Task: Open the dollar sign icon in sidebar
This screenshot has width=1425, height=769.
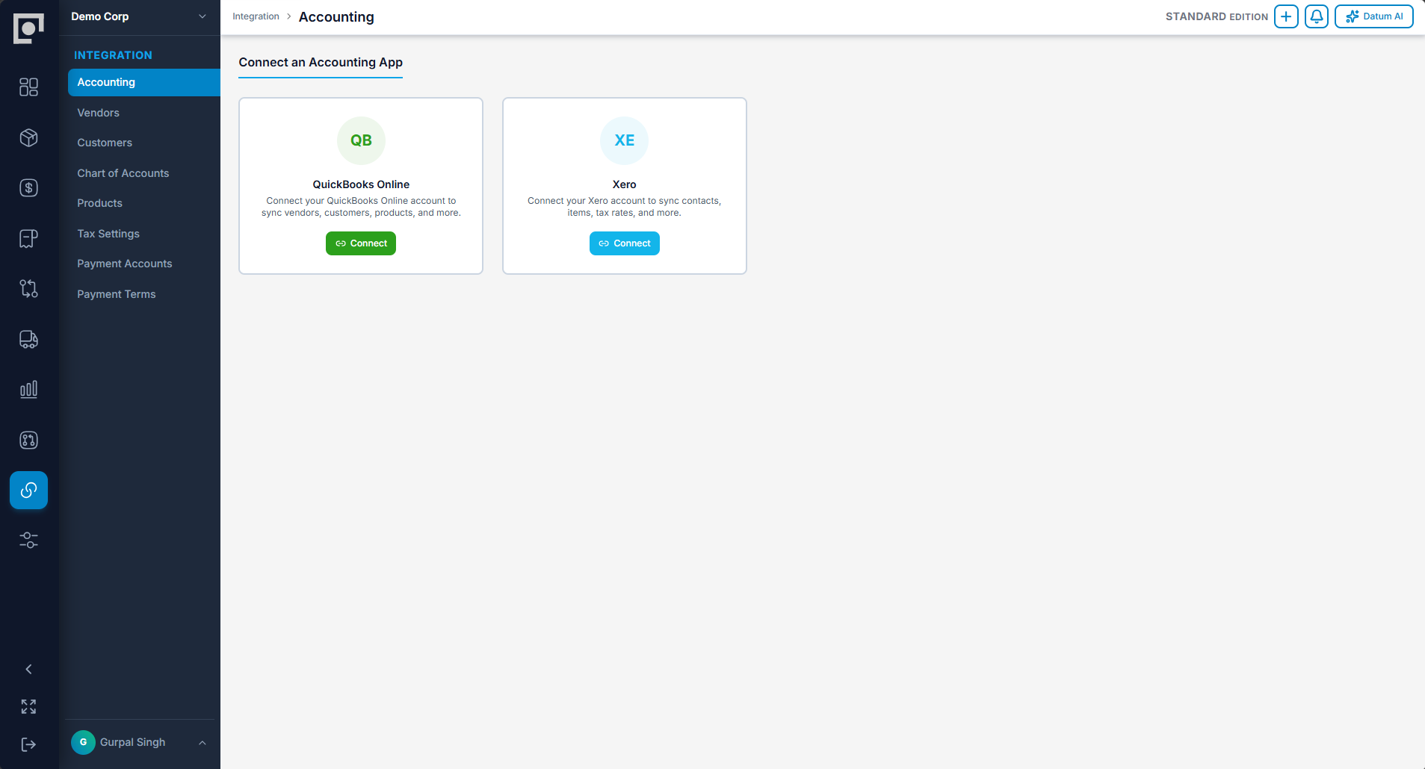Action: point(28,188)
